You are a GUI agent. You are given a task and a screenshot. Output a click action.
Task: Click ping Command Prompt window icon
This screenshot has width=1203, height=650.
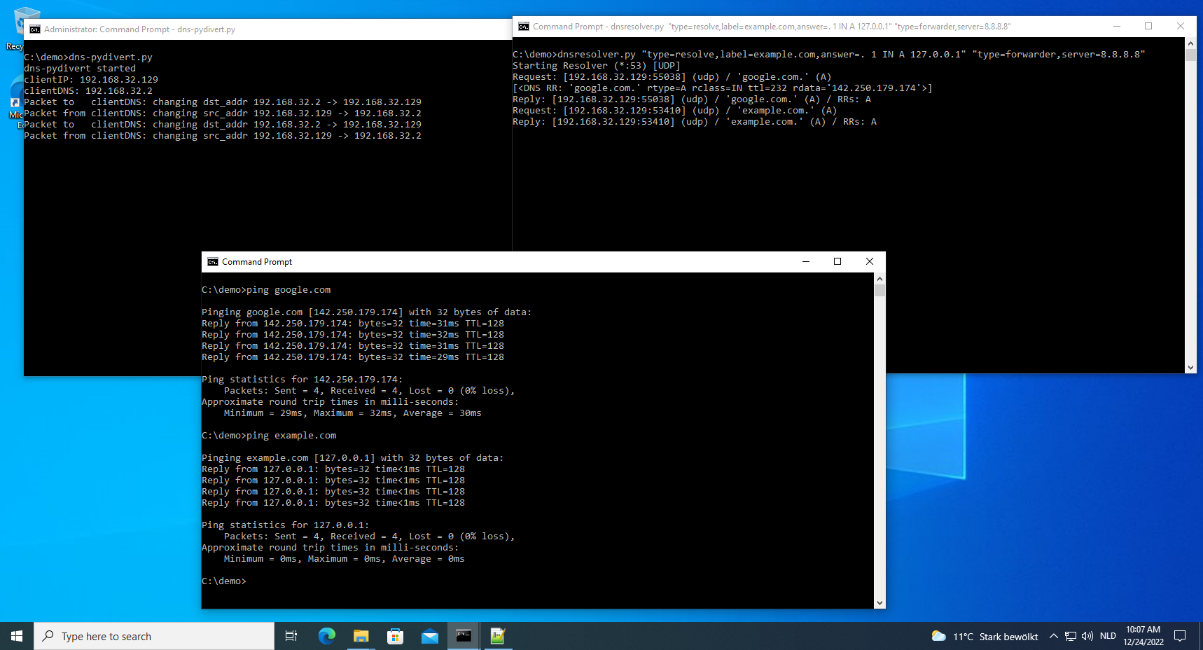click(x=213, y=262)
